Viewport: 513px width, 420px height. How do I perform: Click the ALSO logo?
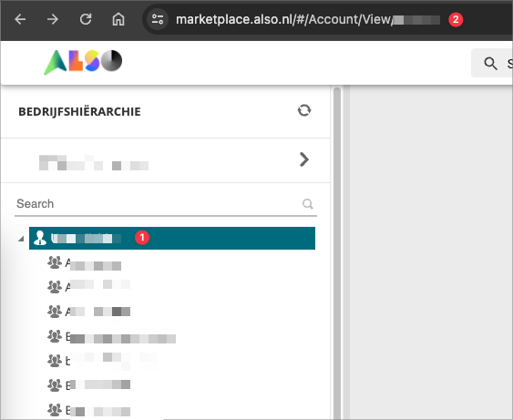tap(83, 62)
